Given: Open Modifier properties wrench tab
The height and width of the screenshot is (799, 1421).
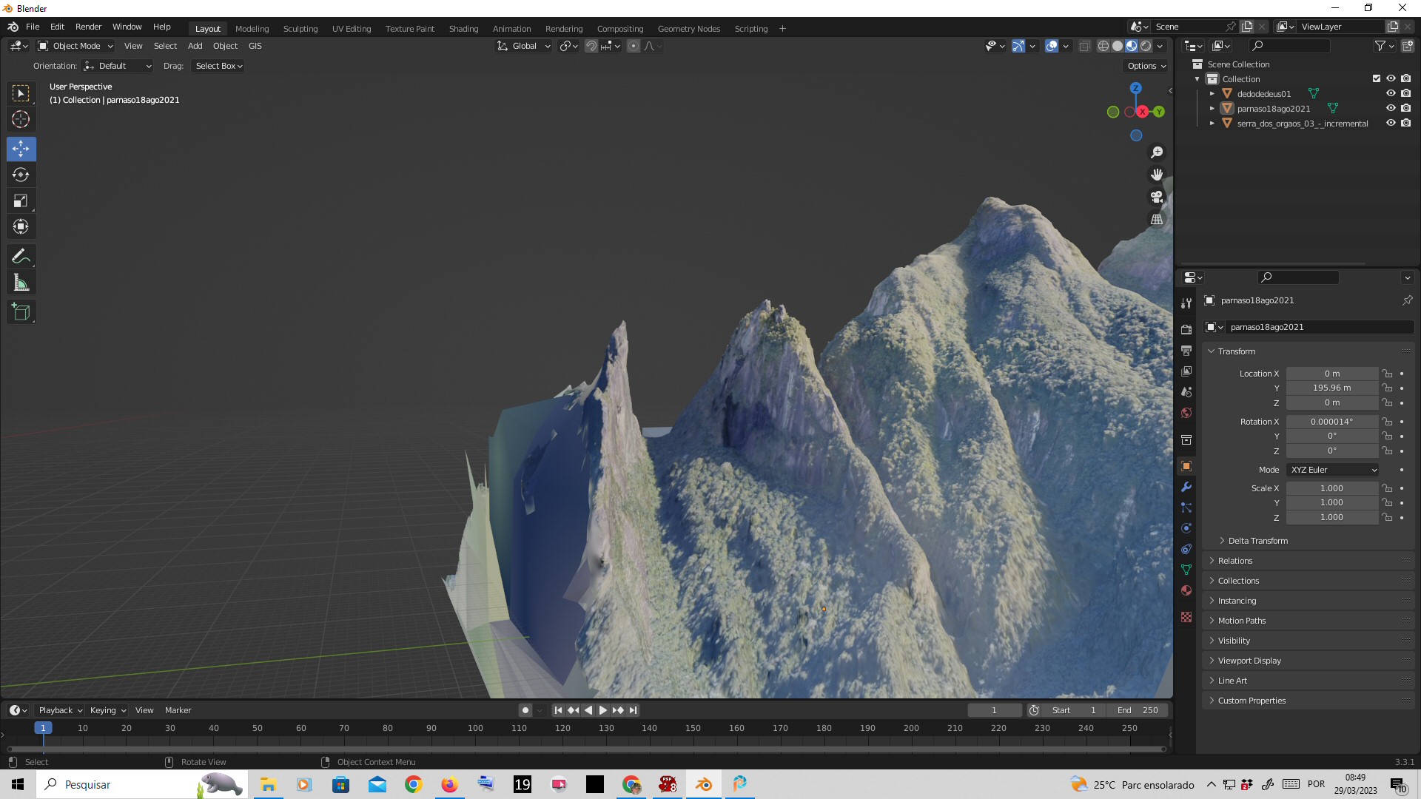Looking at the screenshot, I should click(1186, 487).
